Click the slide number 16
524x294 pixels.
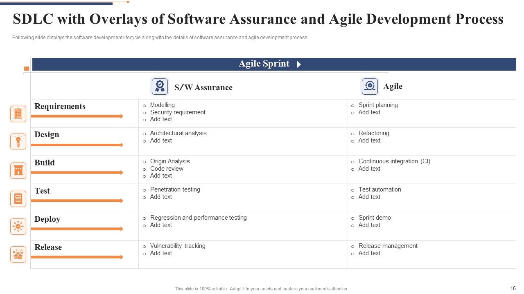513,288
